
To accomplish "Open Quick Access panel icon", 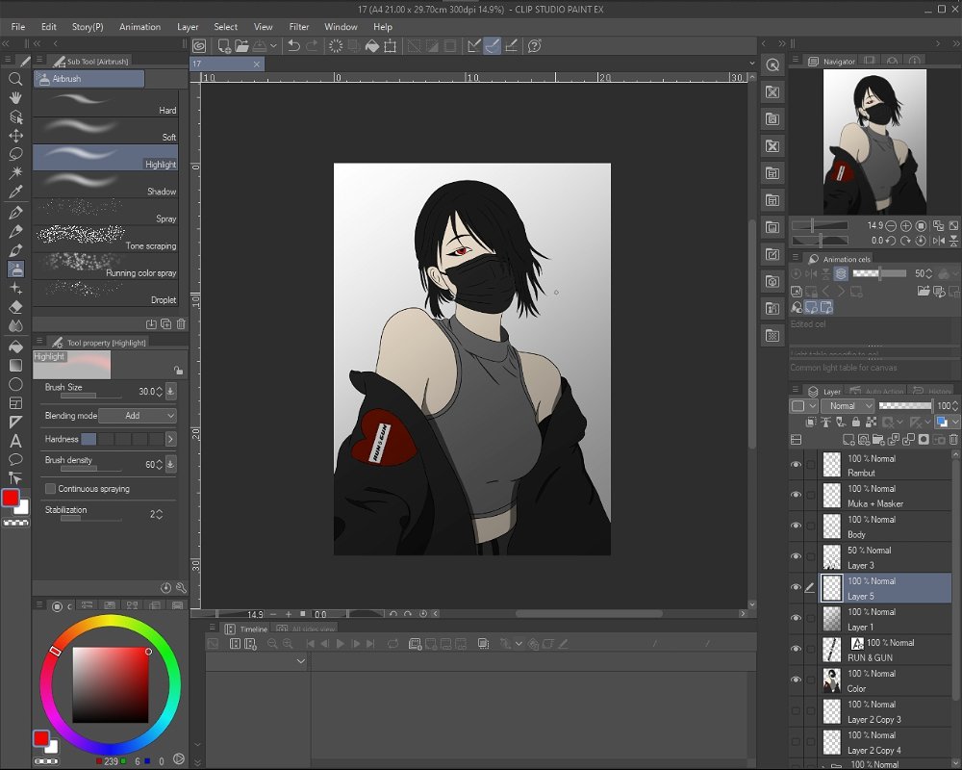I will point(773,65).
